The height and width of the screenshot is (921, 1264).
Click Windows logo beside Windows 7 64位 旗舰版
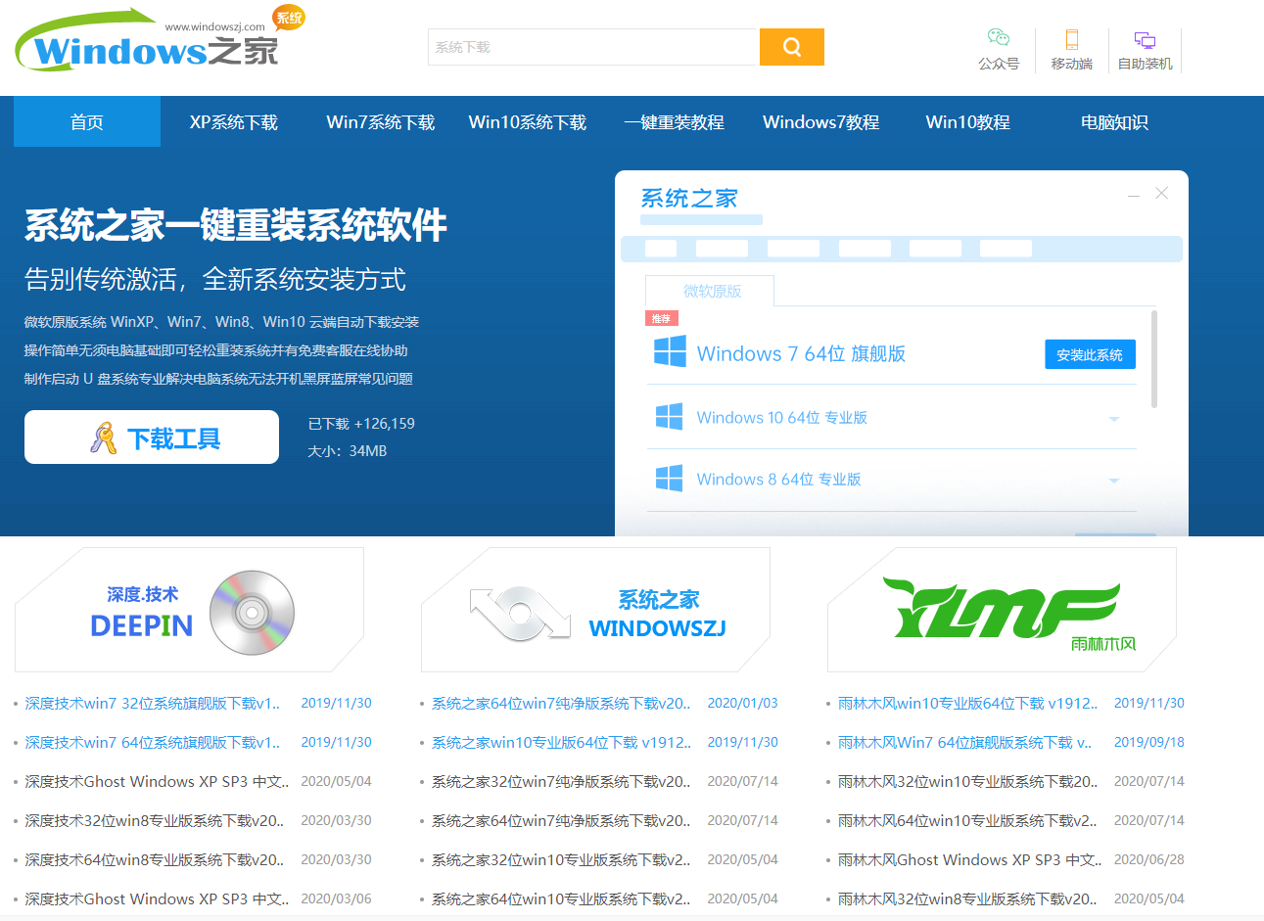tap(670, 351)
